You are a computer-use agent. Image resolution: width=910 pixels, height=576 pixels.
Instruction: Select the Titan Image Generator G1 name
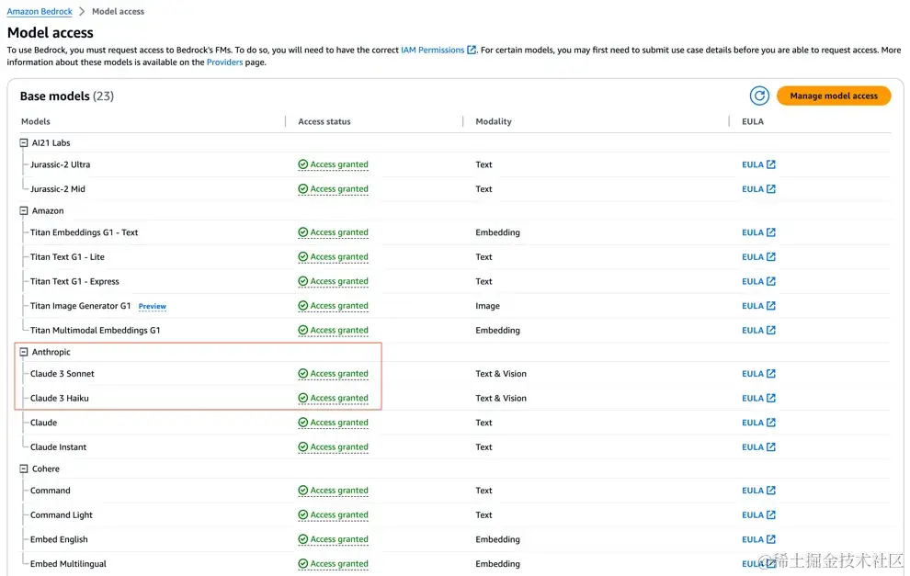(81, 306)
